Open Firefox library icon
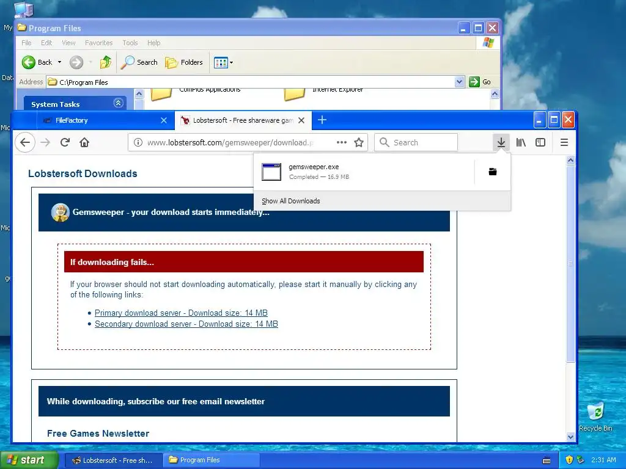This screenshot has width=626, height=469. 521,142
